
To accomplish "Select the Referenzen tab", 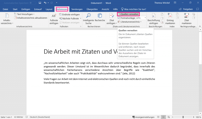I will tap(62, 9).
